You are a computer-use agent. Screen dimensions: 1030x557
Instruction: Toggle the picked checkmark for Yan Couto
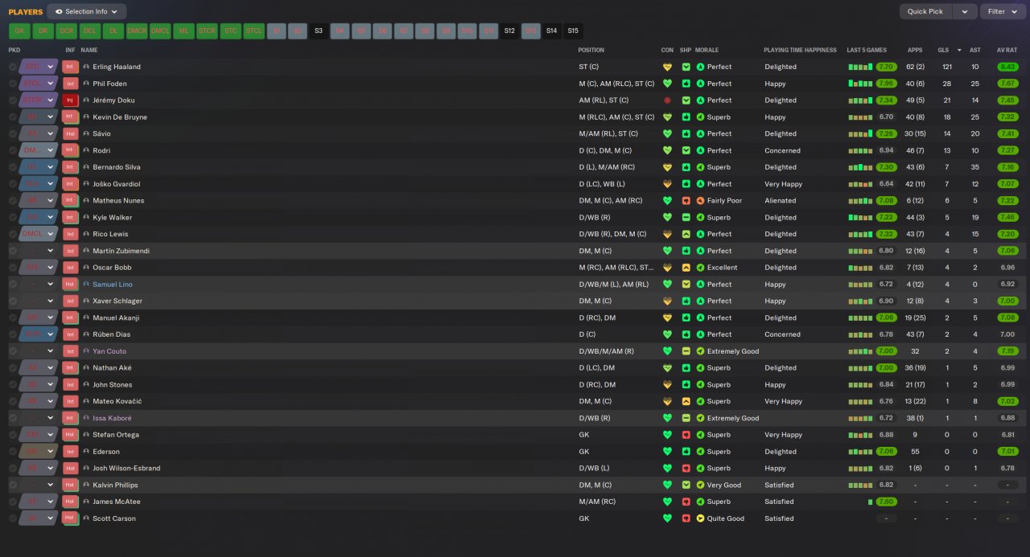click(x=13, y=351)
